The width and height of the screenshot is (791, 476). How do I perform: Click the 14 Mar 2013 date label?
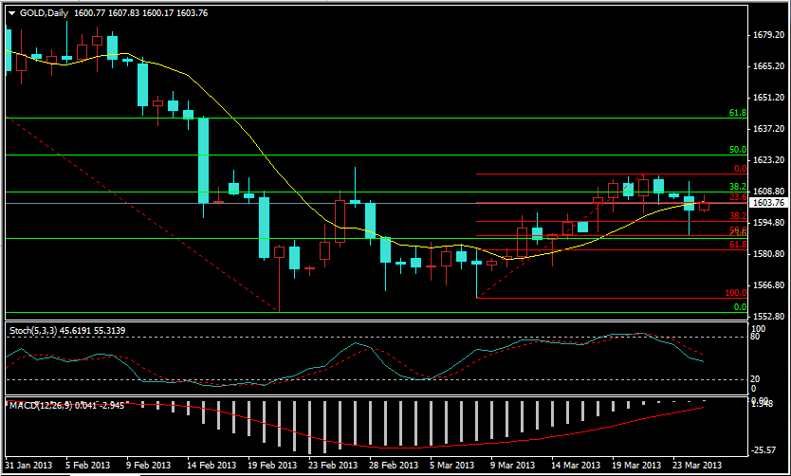pyautogui.click(x=575, y=465)
